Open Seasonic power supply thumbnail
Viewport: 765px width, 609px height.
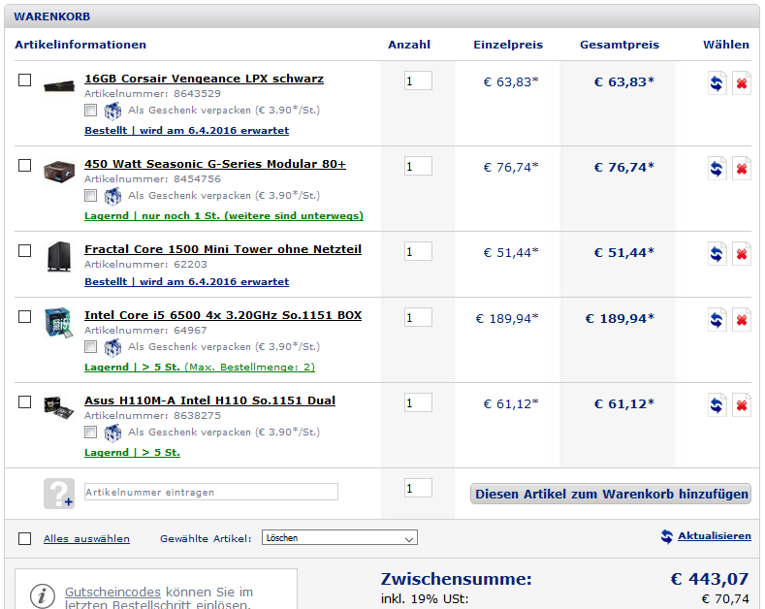[59, 172]
